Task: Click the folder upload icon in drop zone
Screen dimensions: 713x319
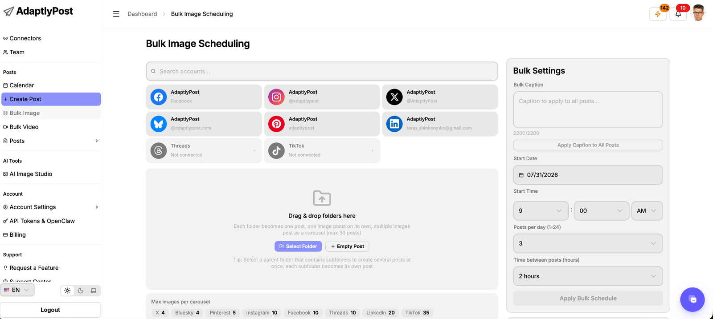Action: coord(322,198)
